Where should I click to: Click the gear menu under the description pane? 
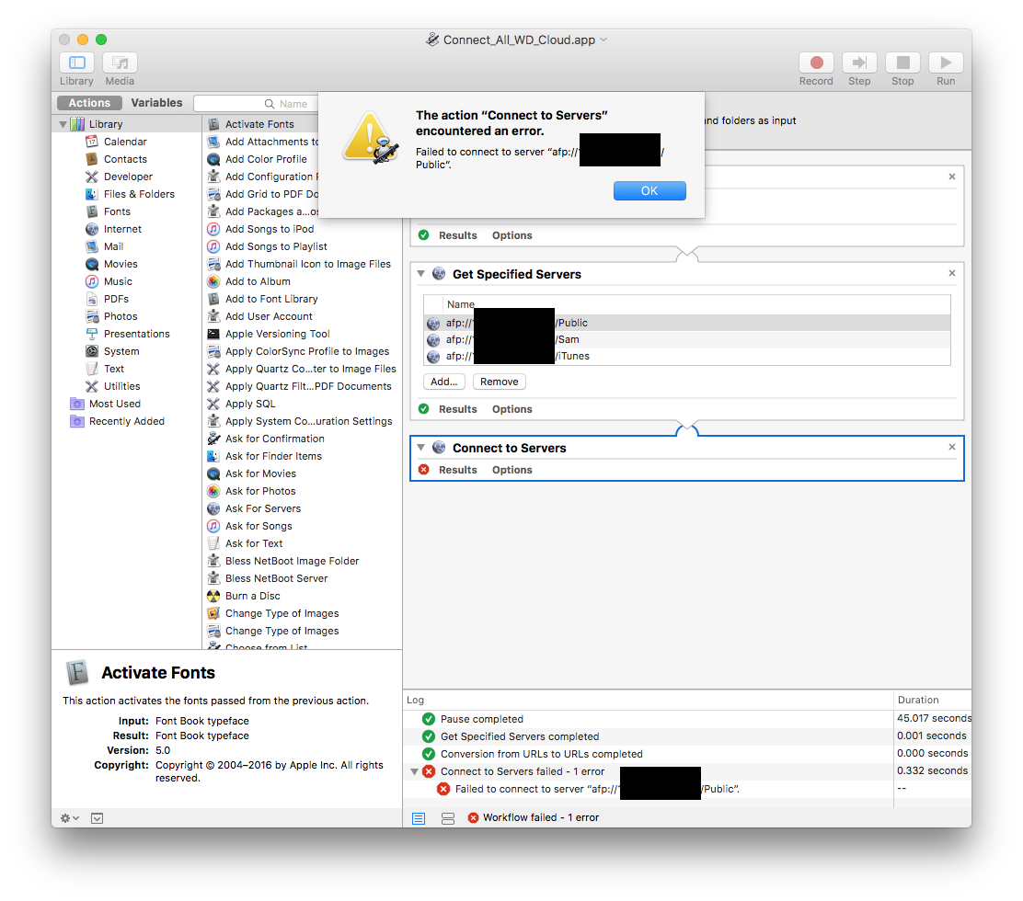coord(69,818)
